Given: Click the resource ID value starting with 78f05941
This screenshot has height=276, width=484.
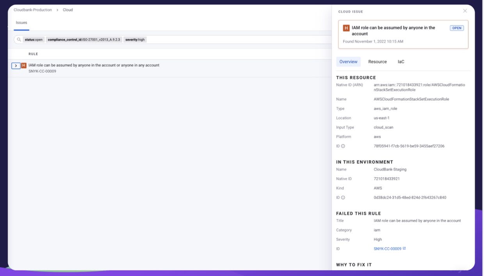Looking at the screenshot, I should pos(409,146).
